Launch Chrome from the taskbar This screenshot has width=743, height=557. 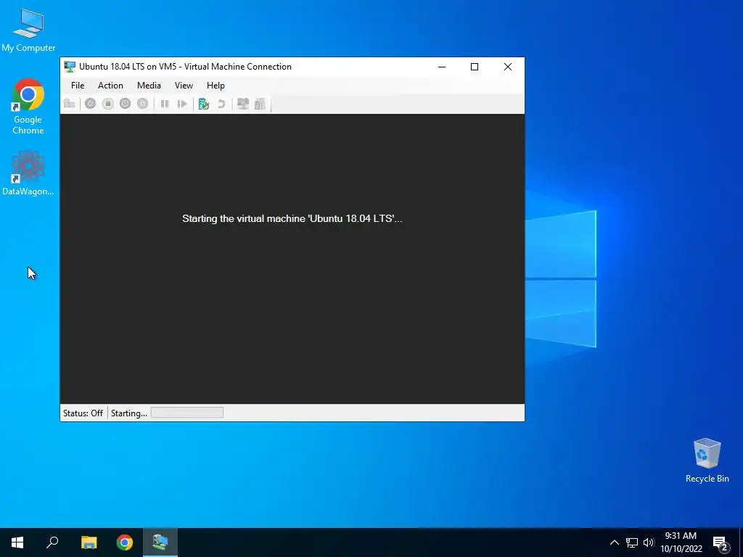pos(125,542)
